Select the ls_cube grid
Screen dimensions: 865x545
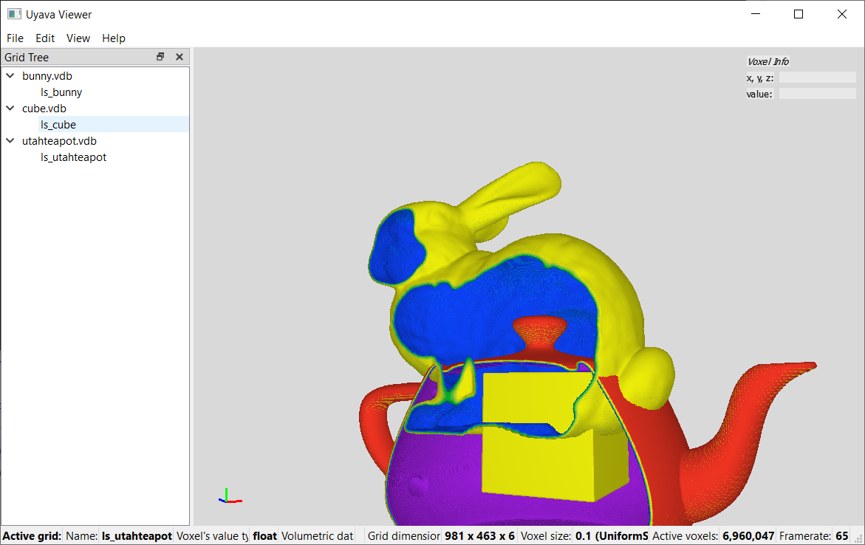[58, 125]
